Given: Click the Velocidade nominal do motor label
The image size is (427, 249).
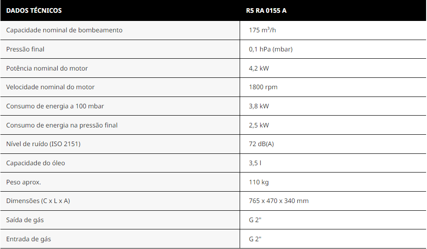Looking at the screenshot, I should (x=50, y=87).
